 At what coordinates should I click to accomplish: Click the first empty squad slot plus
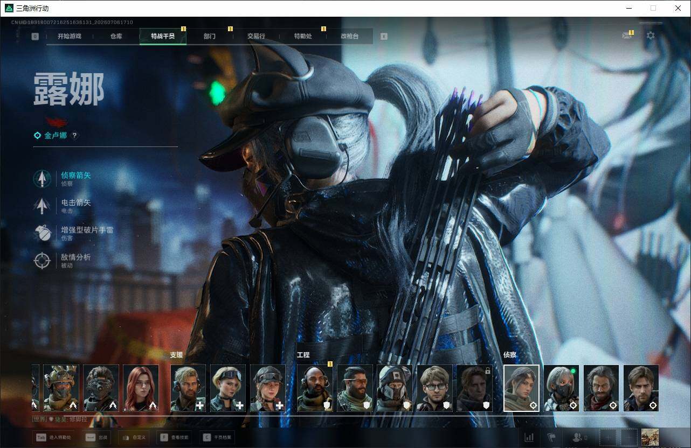pyautogui.click(x=608, y=437)
